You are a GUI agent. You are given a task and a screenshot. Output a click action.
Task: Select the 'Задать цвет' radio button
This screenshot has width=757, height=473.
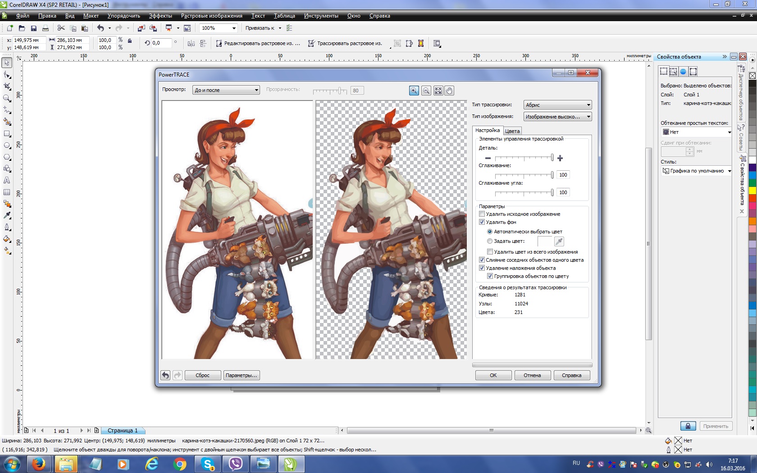tap(490, 241)
